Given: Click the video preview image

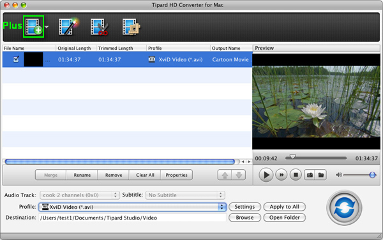Looking at the screenshot, I should [316, 101].
